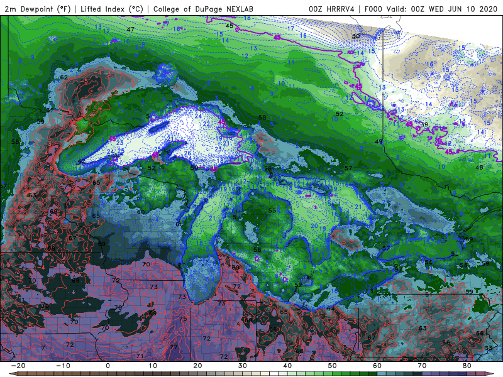Click the 40 label on the color scale
Viewport: 503px width, 377px height.
(287, 366)
